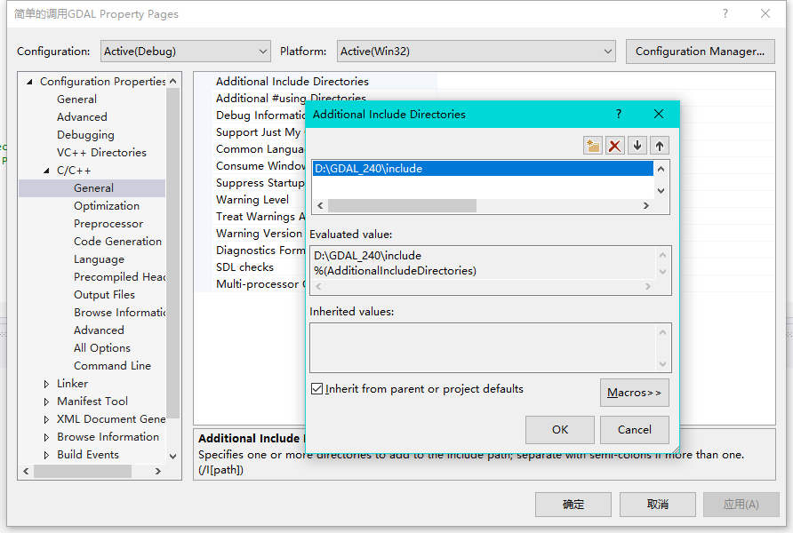Close the Additional Include Directories dialog
The width and height of the screenshot is (793, 533).
659,114
